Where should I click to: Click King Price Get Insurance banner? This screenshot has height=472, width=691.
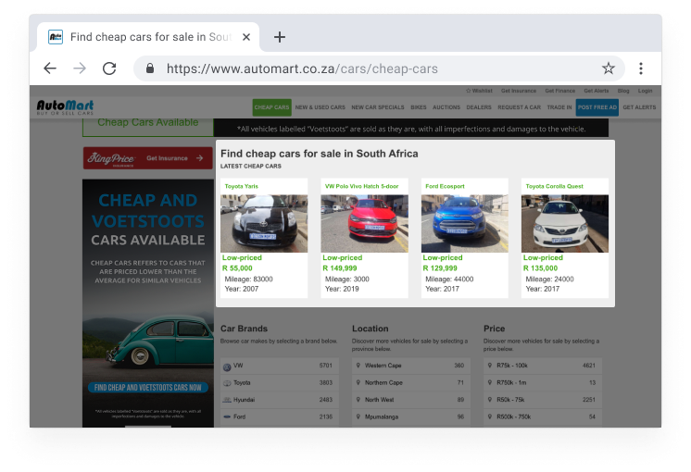tap(148, 158)
